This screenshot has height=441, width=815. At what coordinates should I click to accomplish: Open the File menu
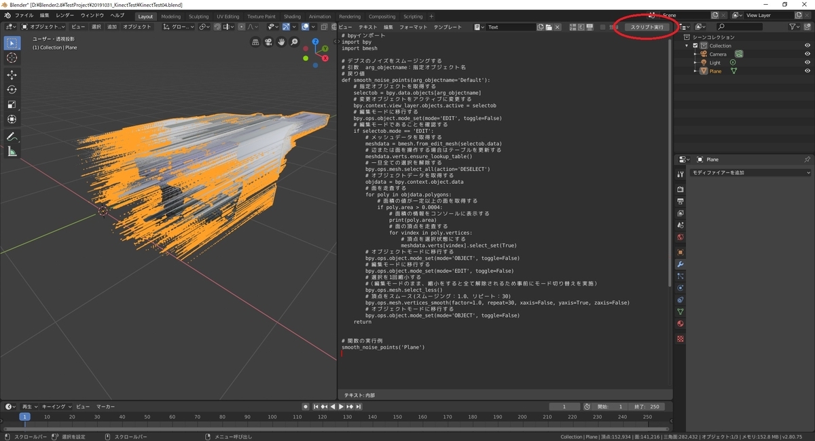tap(24, 16)
